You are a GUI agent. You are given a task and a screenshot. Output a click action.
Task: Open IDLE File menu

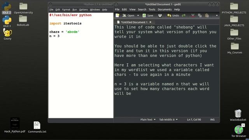pos(51,10)
